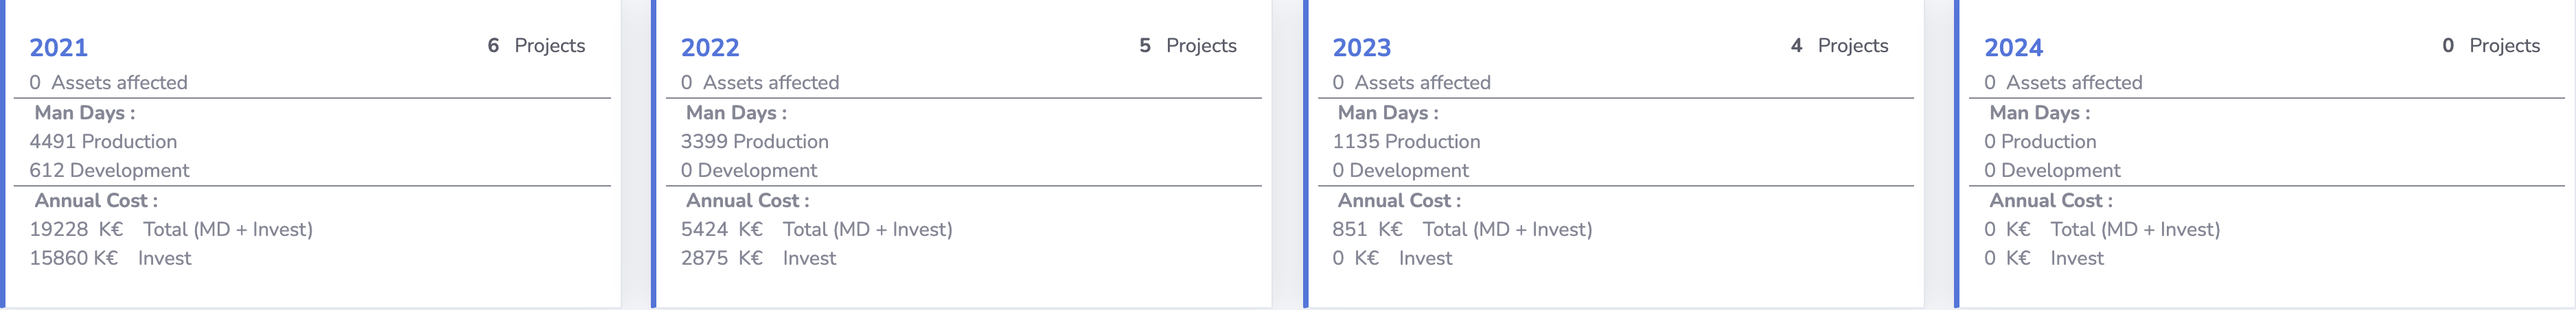Open the 2023 year card title
This screenshot has width=2576, height=310.
click(1362, 47)
